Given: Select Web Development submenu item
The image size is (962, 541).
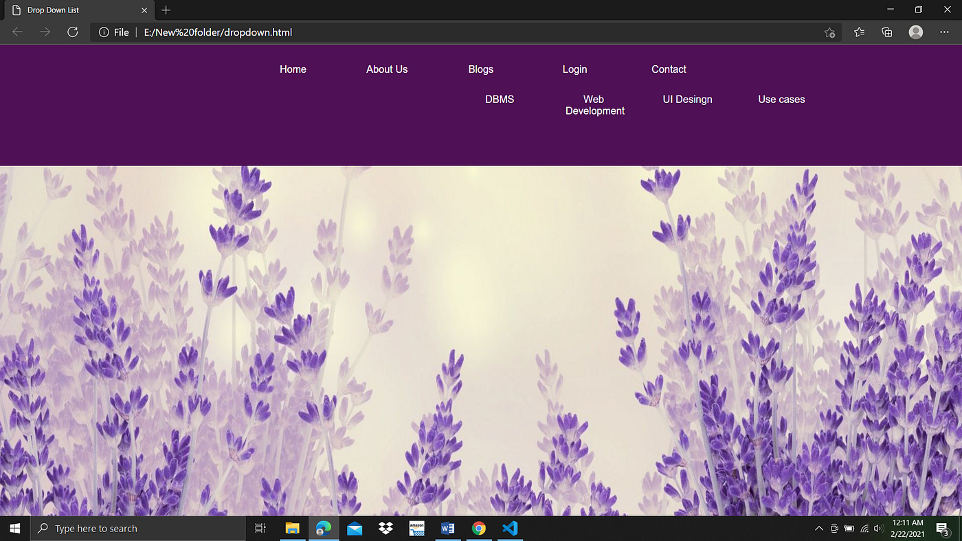Looking at the screenshot, I should [x=595, y=105].
